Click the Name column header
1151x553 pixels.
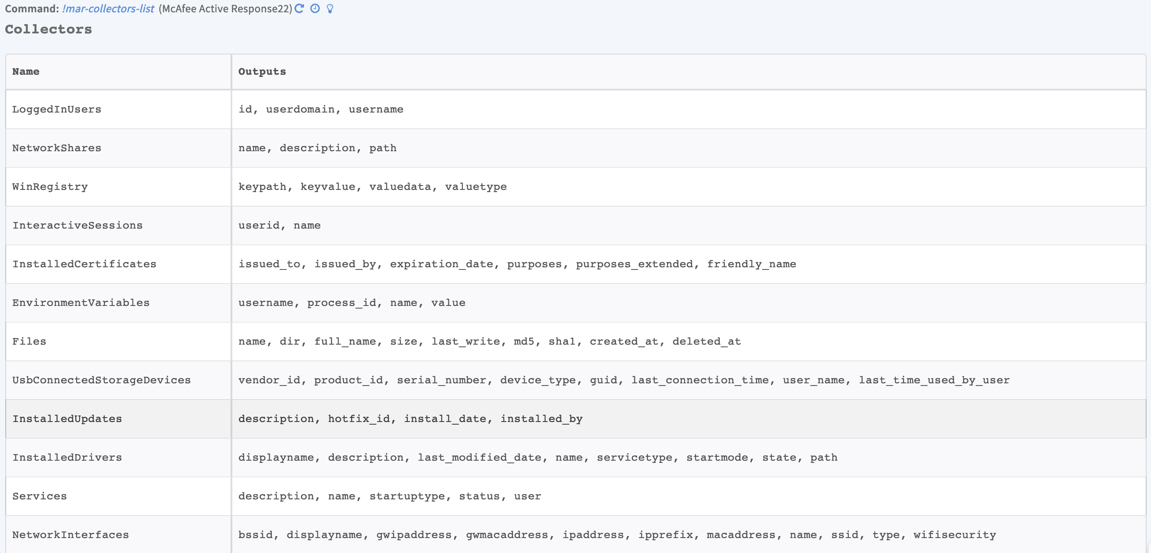pyautogui.click(x=26, y=71)
